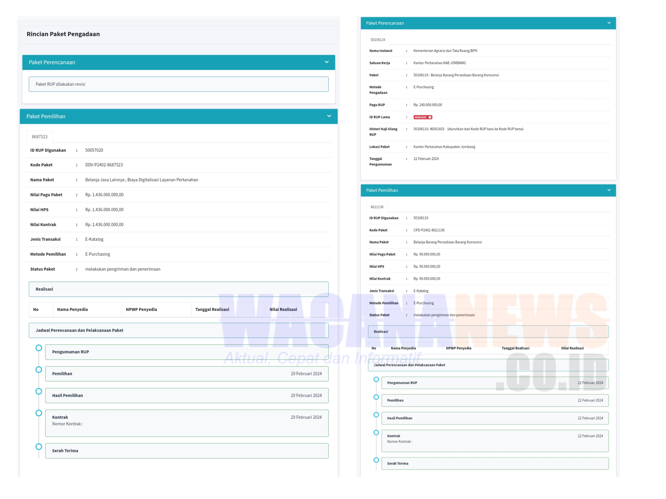Click the Paket RUP dilakukan revisi notice
The image size is (666, 499).
pyautogui.click(x=179, y=84)
